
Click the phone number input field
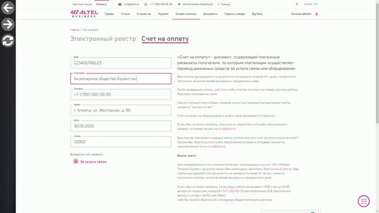point(121,95)
